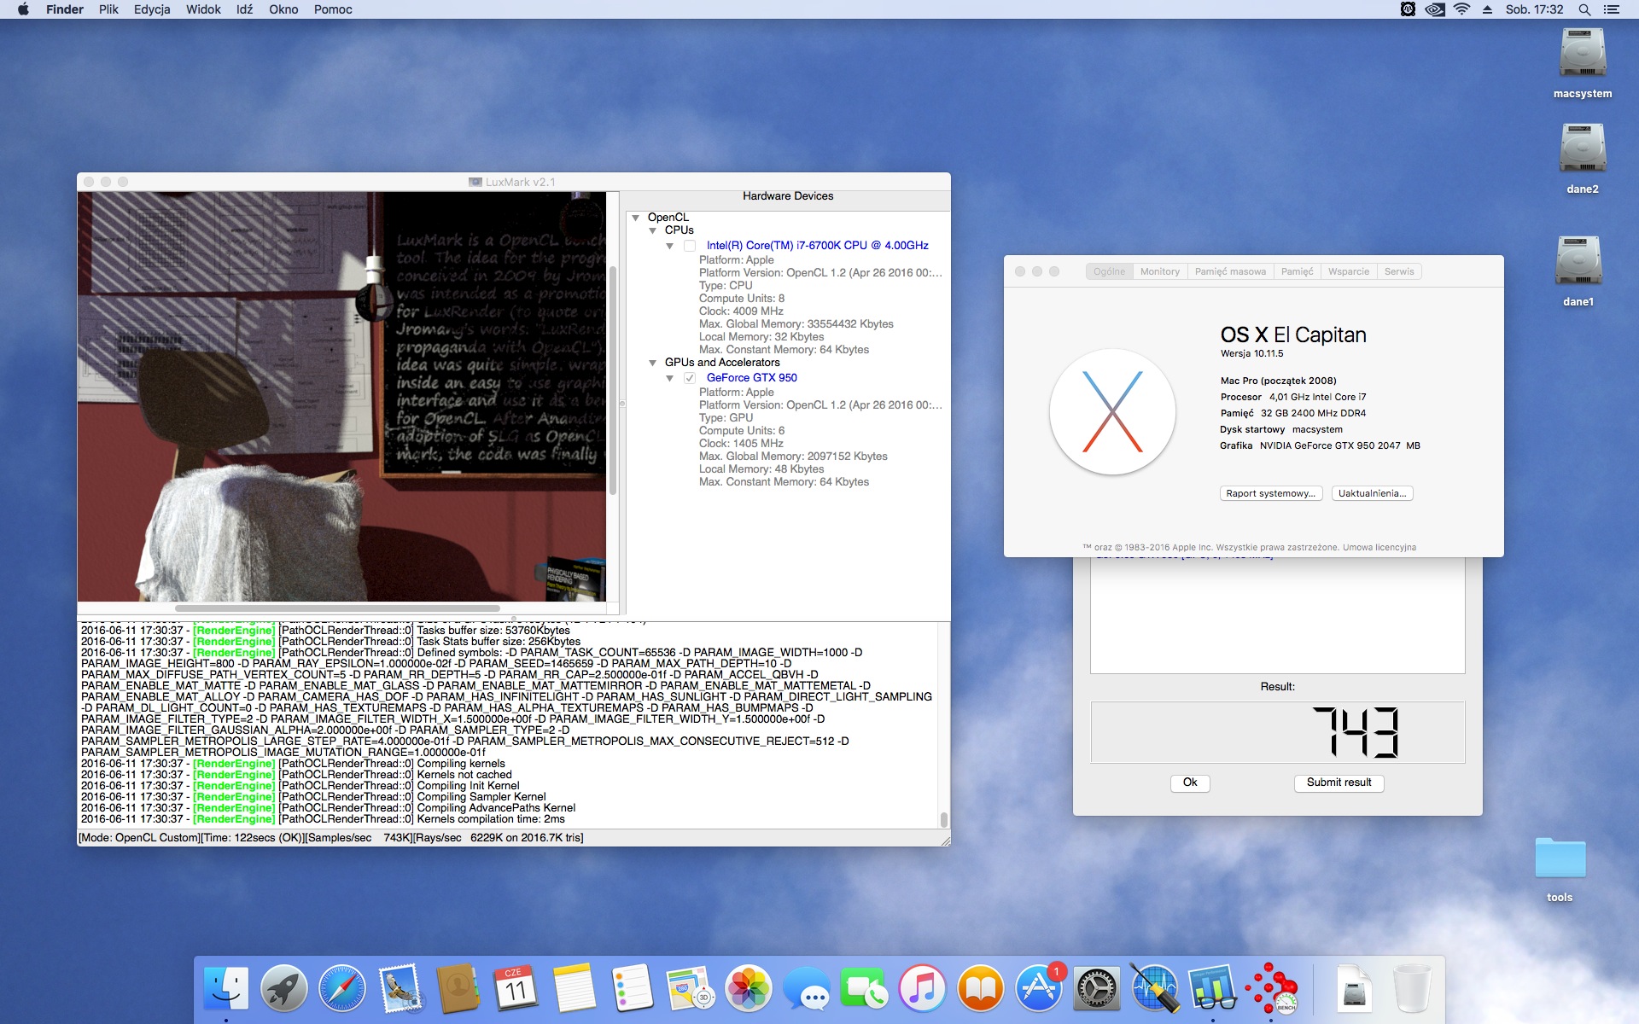
Task: Click Spotlight search magnifier in menu bar
Action: pos(1584,9)
